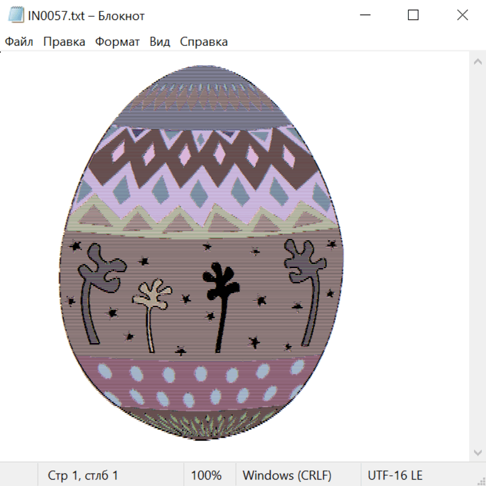Show the Справка menu

[x=204, y=42]
